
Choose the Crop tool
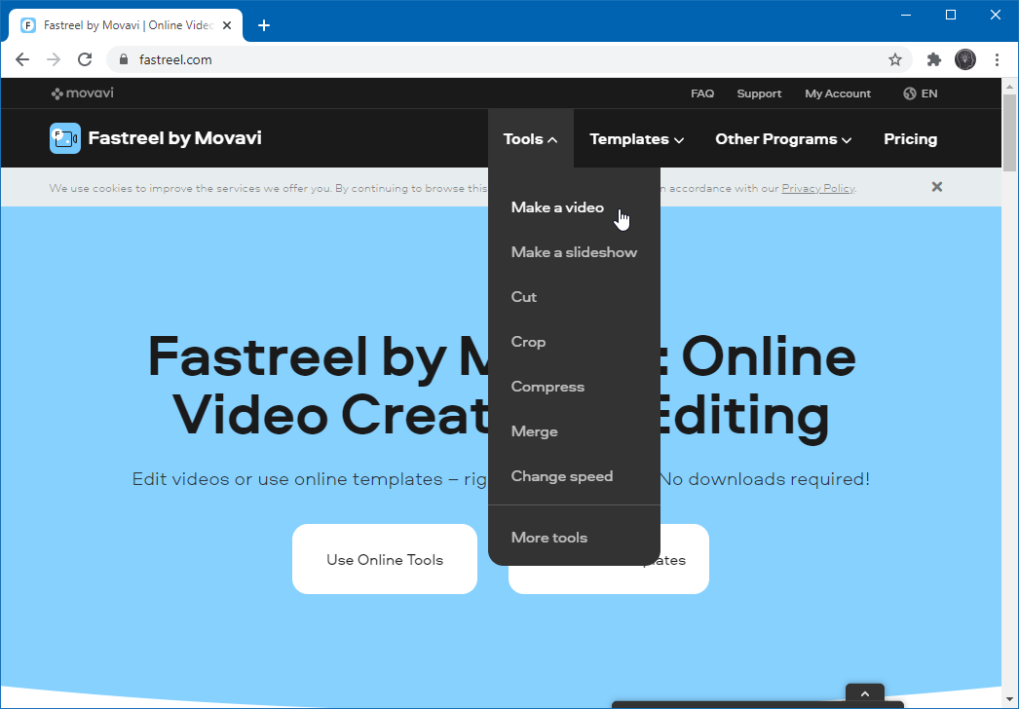[x=528, y=342]
